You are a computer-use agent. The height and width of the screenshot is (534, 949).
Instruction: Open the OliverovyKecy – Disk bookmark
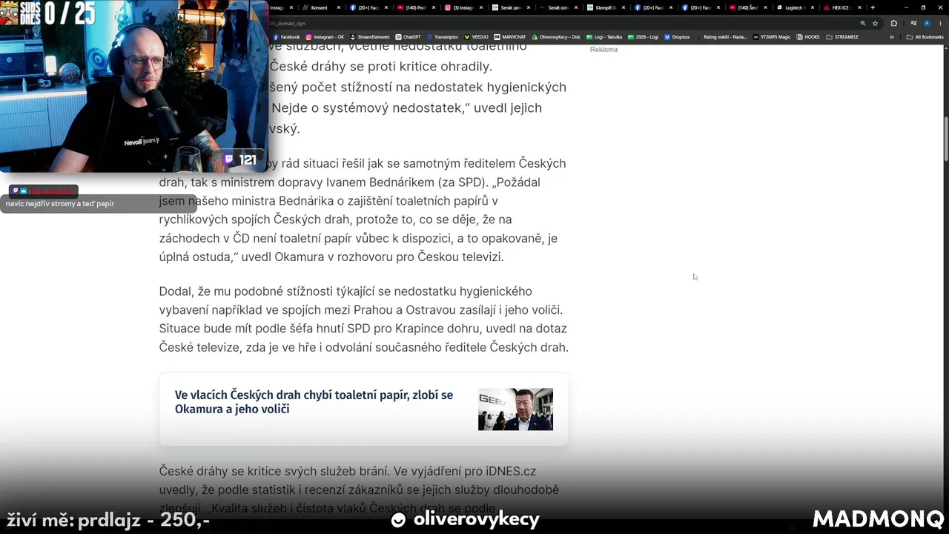[x=555, y=37]
